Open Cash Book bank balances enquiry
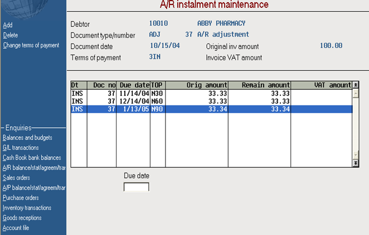 32,157
